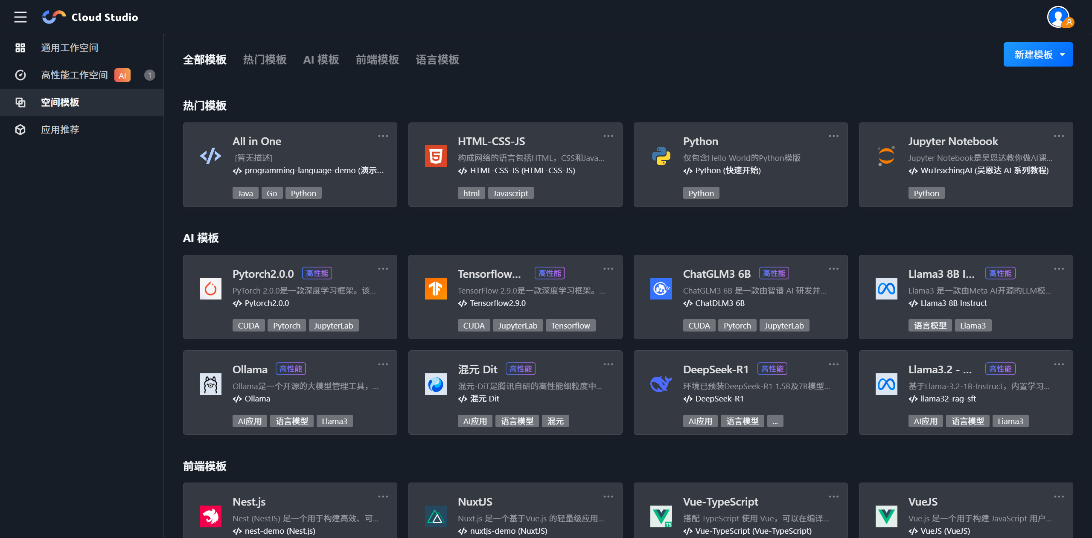Click the orange AI badge in sidebar

tap(122, 76)
